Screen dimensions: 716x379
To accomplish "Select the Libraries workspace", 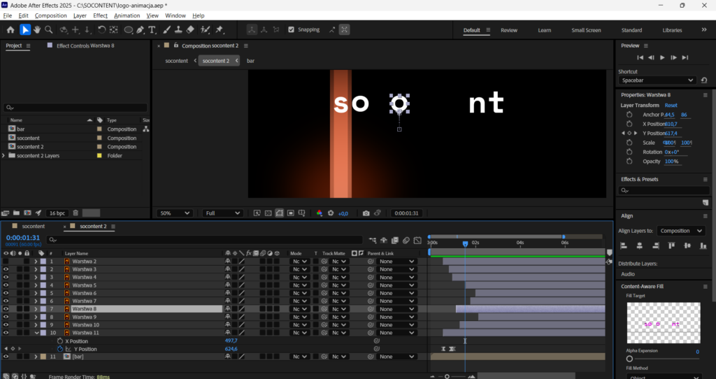I will click(x=672, y=30).
